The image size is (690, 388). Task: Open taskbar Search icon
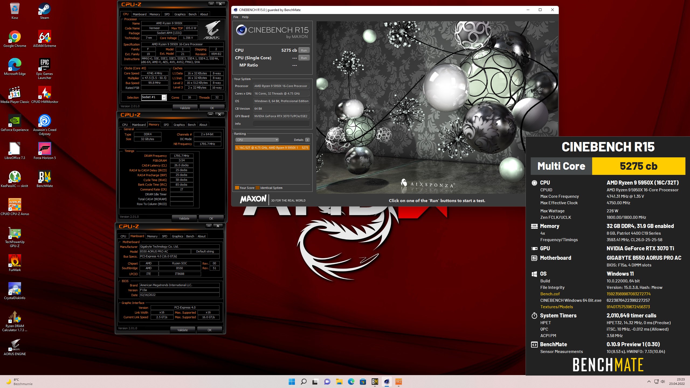tap(303, 382)
